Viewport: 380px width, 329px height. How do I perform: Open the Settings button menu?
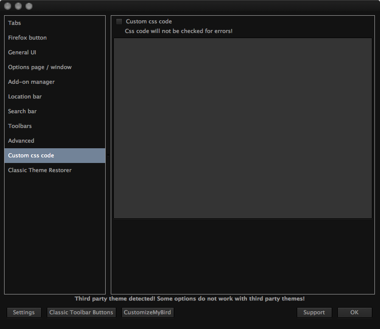tap(24, 313)
